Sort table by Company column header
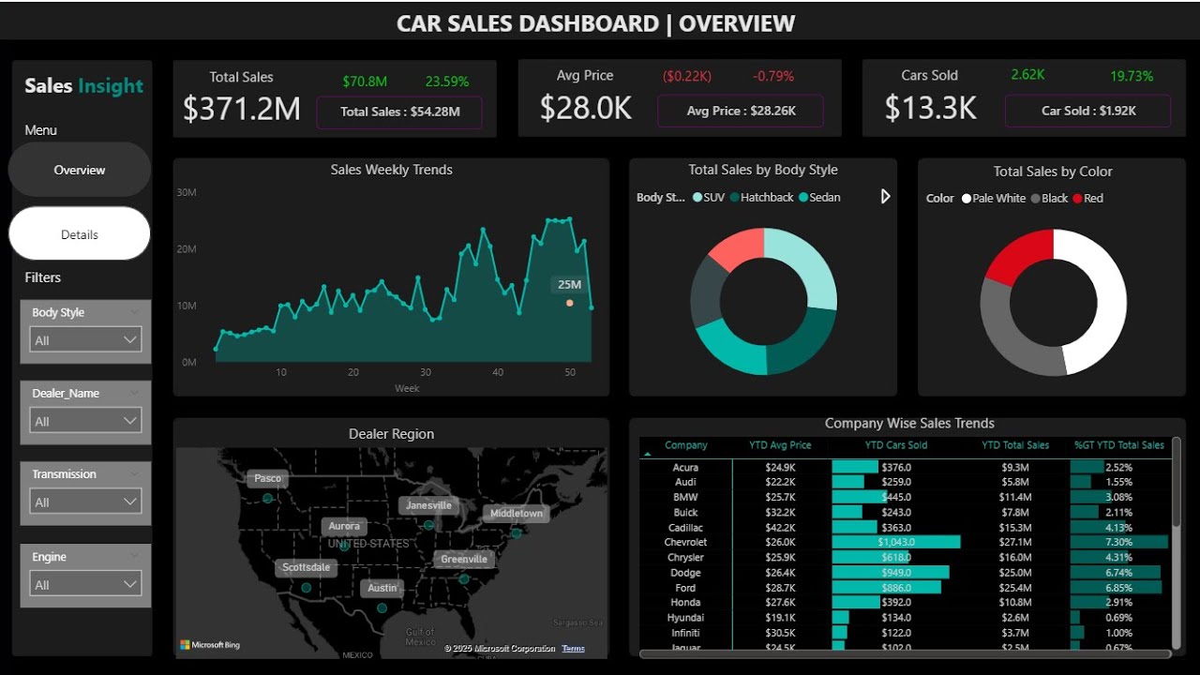The width and height of the screenshot is (1200, 675). (686, 445)
